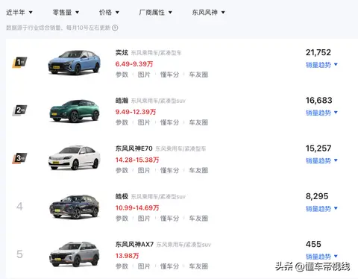Open 懂车分 score for 东风风神AX7
The image size is (358, 279).
click(x=169, y=266)
